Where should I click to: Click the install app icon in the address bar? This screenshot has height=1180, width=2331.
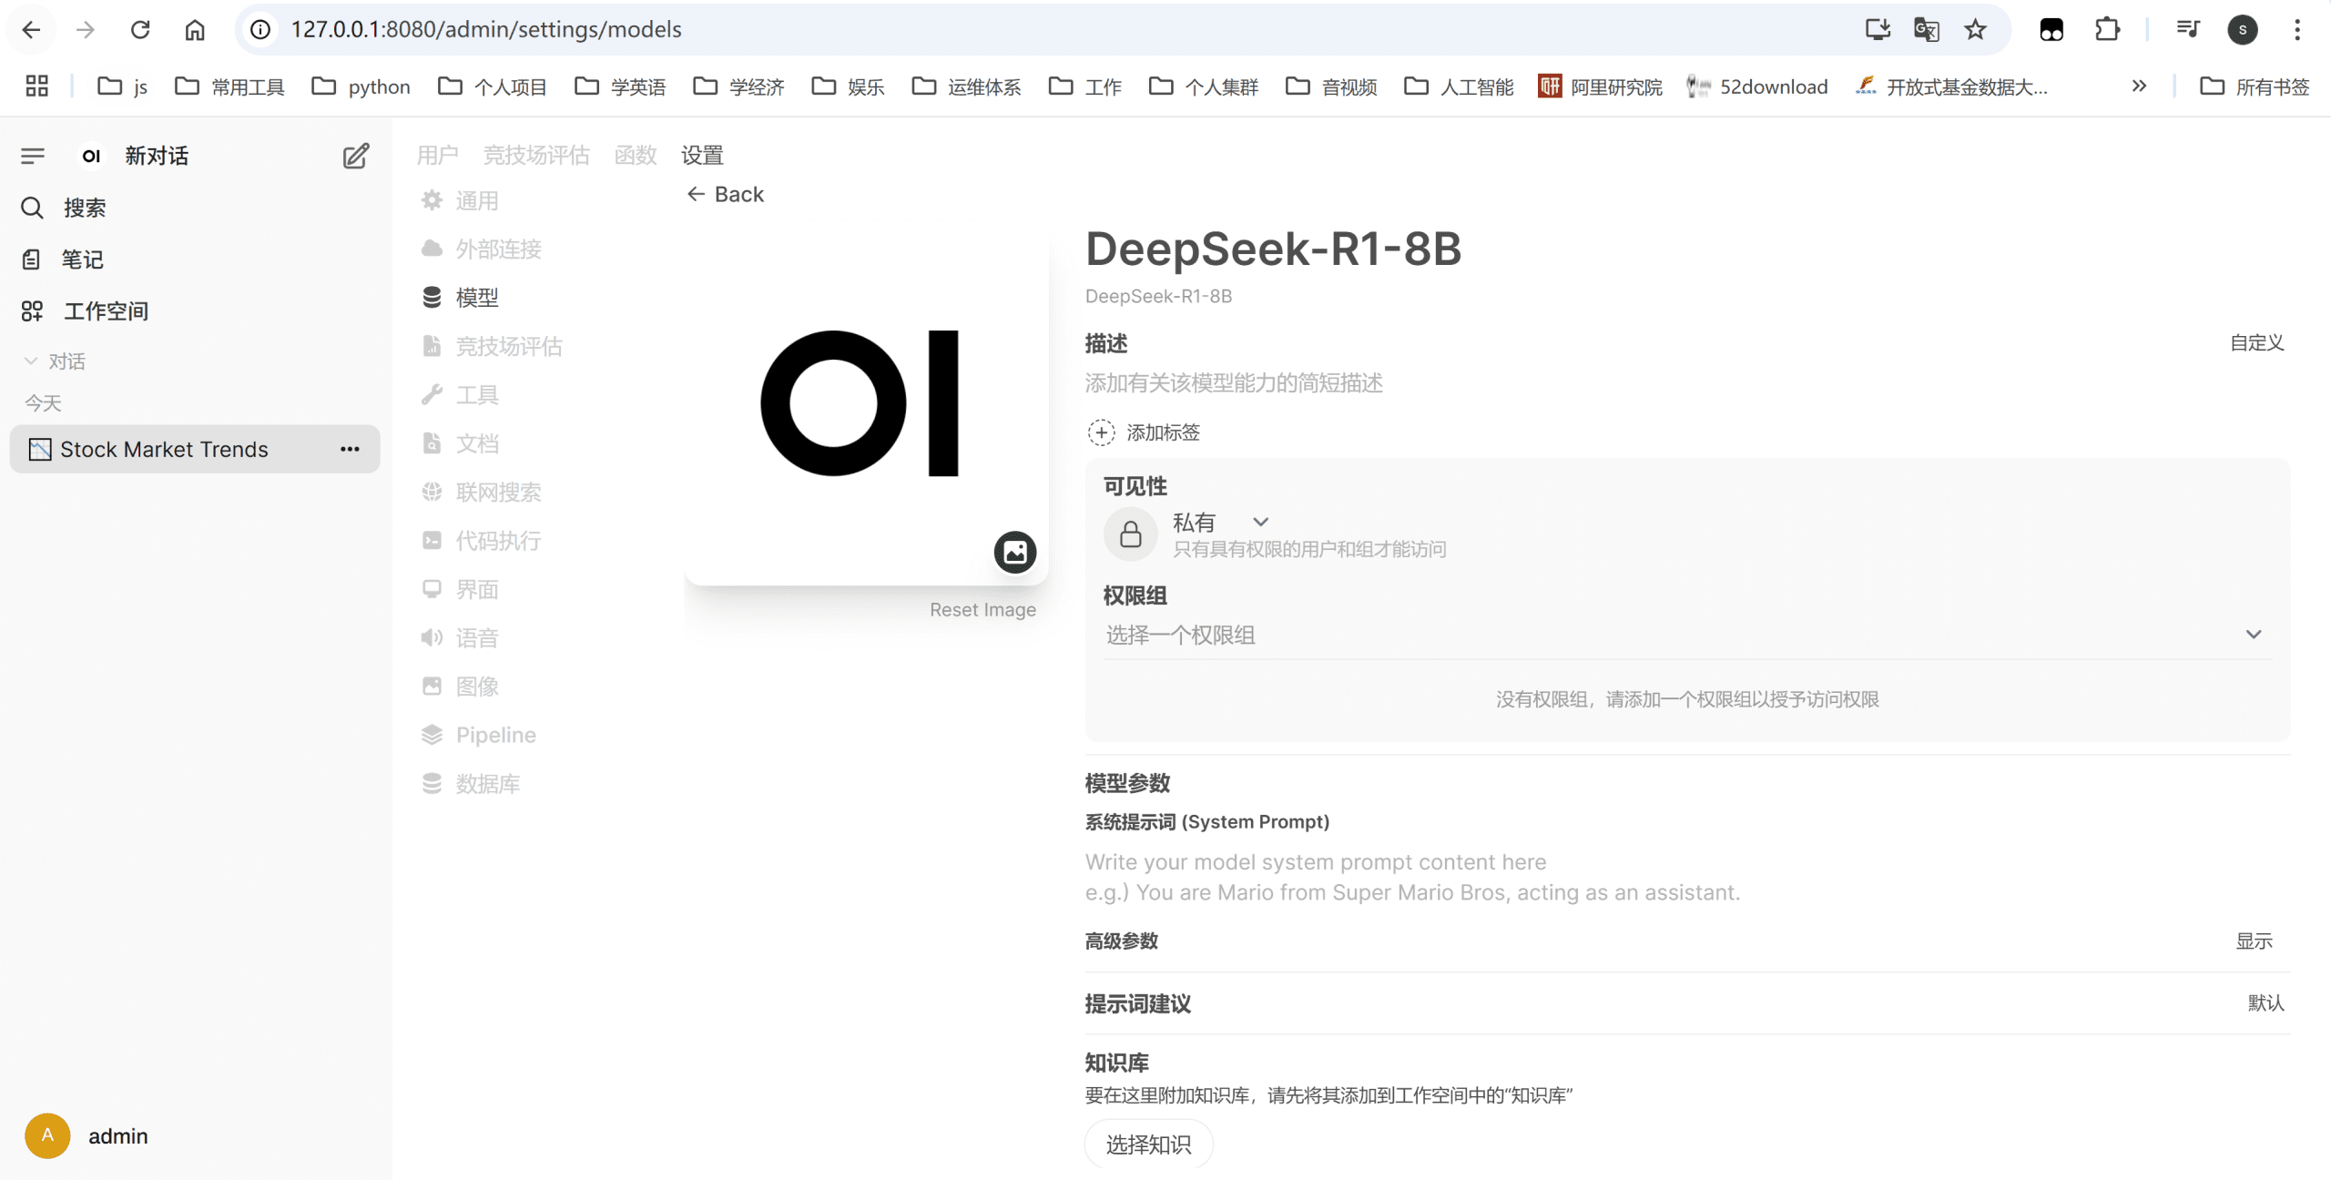(x=1878, y=29)
